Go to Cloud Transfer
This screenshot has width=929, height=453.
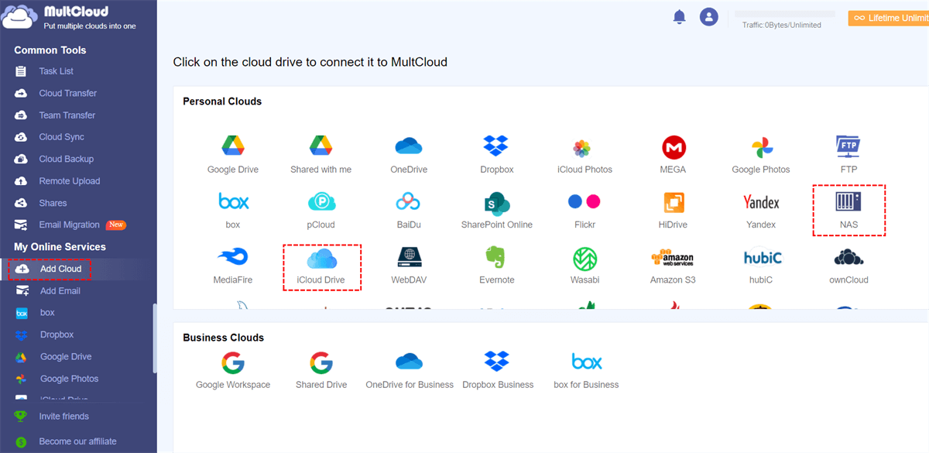tap(67, 93)
